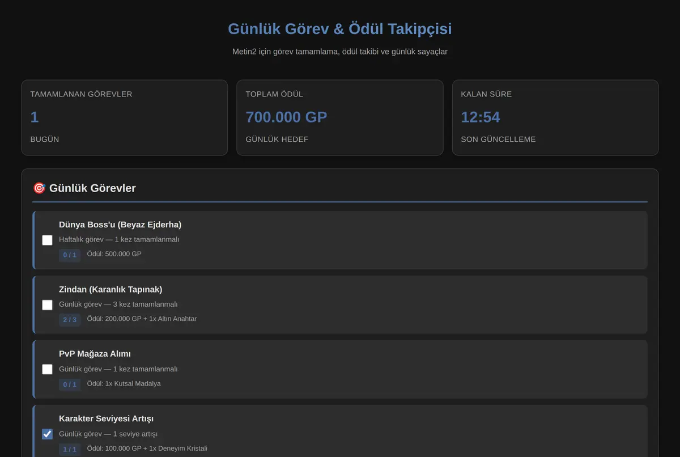Click the Günlük Görevler section heading
Screen dimensions: 680x457
click(92, 188)
